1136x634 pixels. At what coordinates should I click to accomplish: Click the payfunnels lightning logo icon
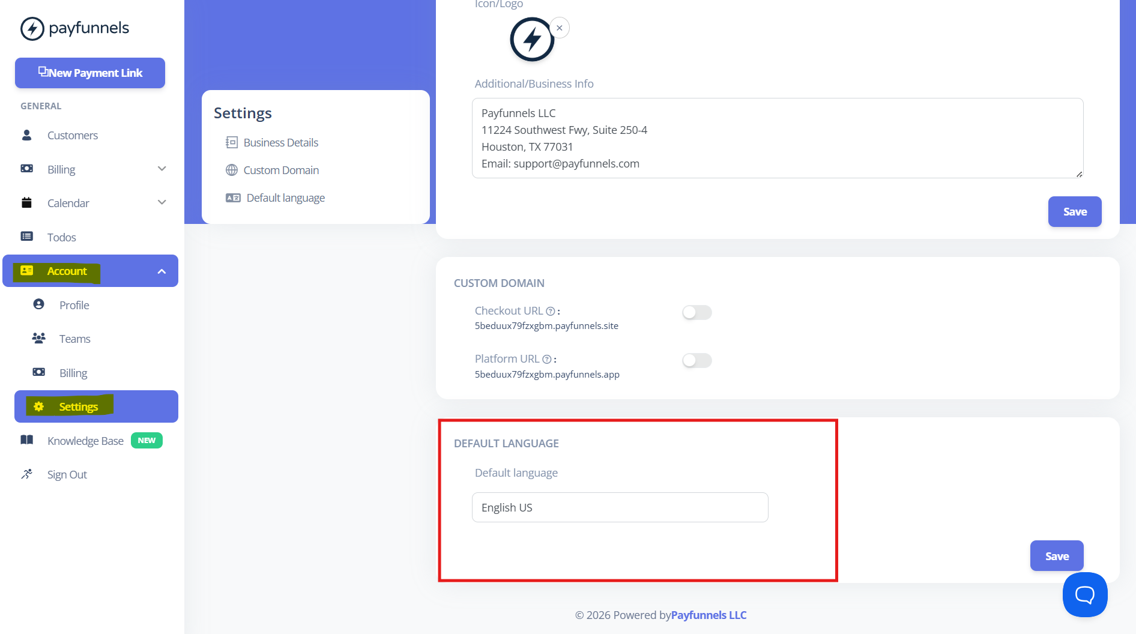point(32,28)
